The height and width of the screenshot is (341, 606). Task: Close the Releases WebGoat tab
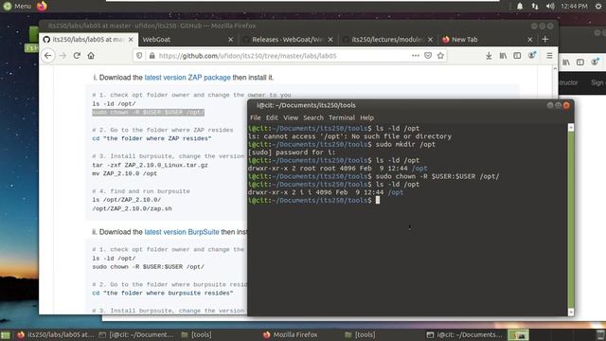(x=330, y=40)
